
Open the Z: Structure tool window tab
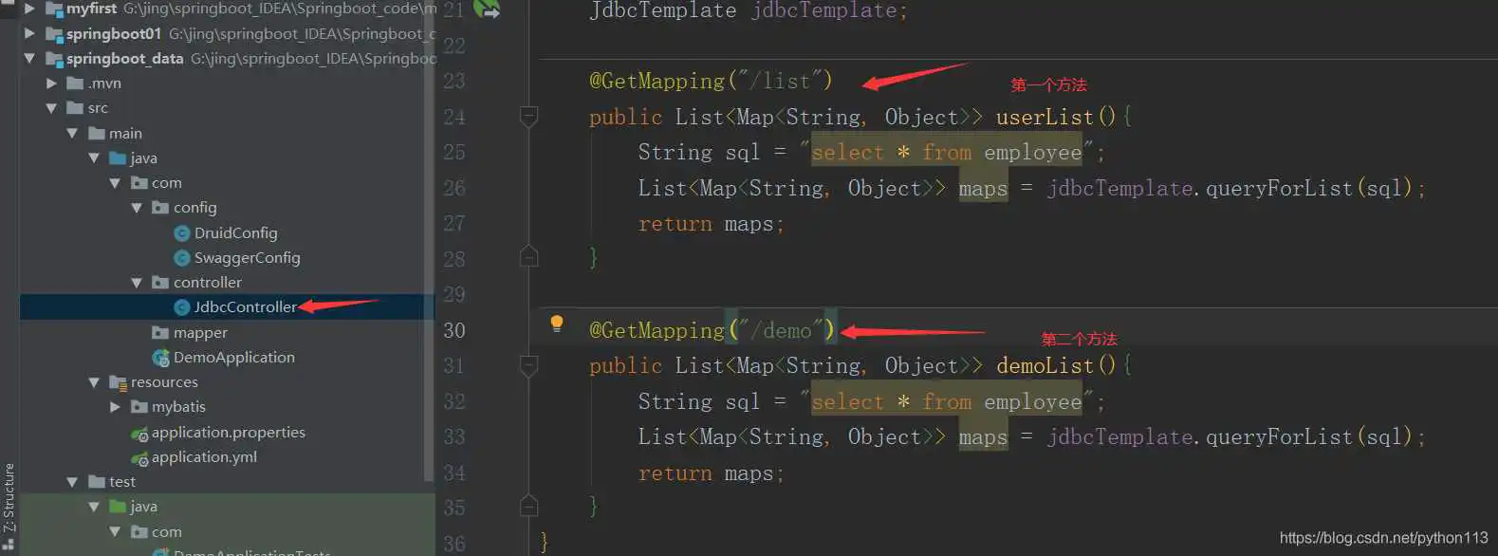coord(9,498)
